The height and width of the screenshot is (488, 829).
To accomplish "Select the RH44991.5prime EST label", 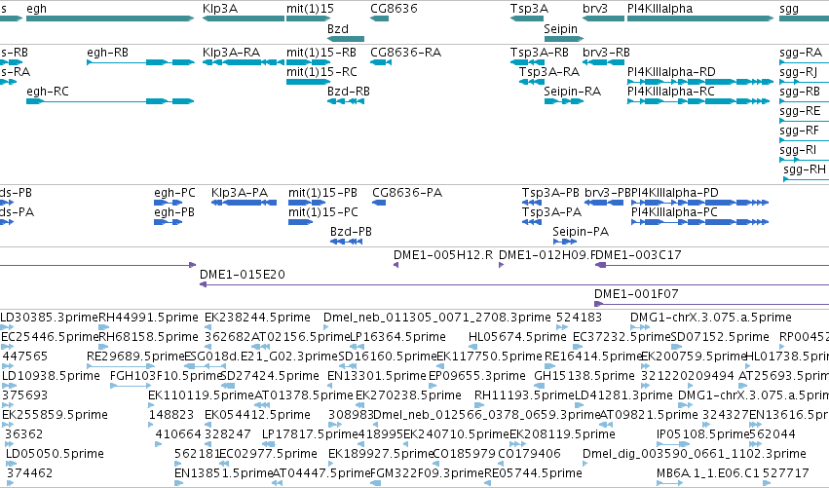I will 149,318.
